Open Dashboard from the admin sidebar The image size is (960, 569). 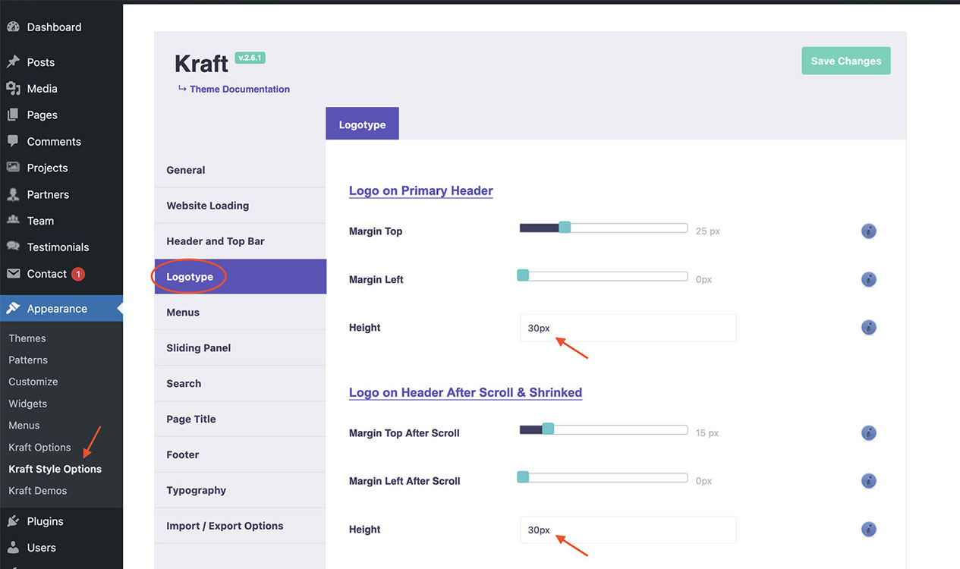53,27
